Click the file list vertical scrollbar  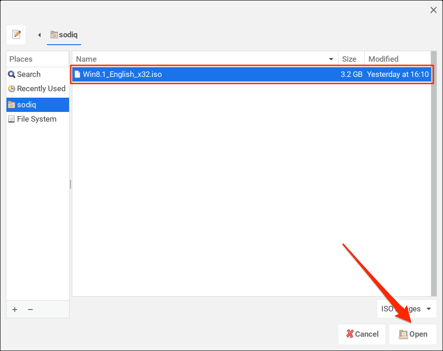pos(434,174)
